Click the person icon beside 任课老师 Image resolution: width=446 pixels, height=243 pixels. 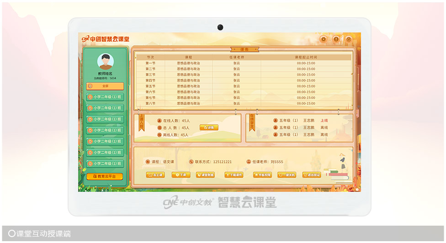click(x=249, y=162)
